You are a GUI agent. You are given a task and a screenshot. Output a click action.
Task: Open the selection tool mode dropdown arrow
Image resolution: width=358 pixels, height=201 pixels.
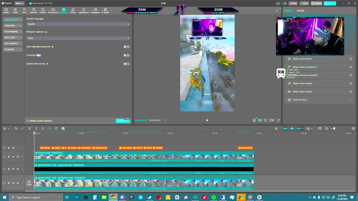coord(9,128)
